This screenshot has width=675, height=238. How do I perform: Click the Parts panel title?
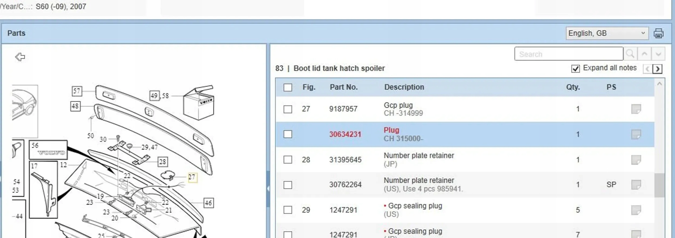[x=16, y=33]
